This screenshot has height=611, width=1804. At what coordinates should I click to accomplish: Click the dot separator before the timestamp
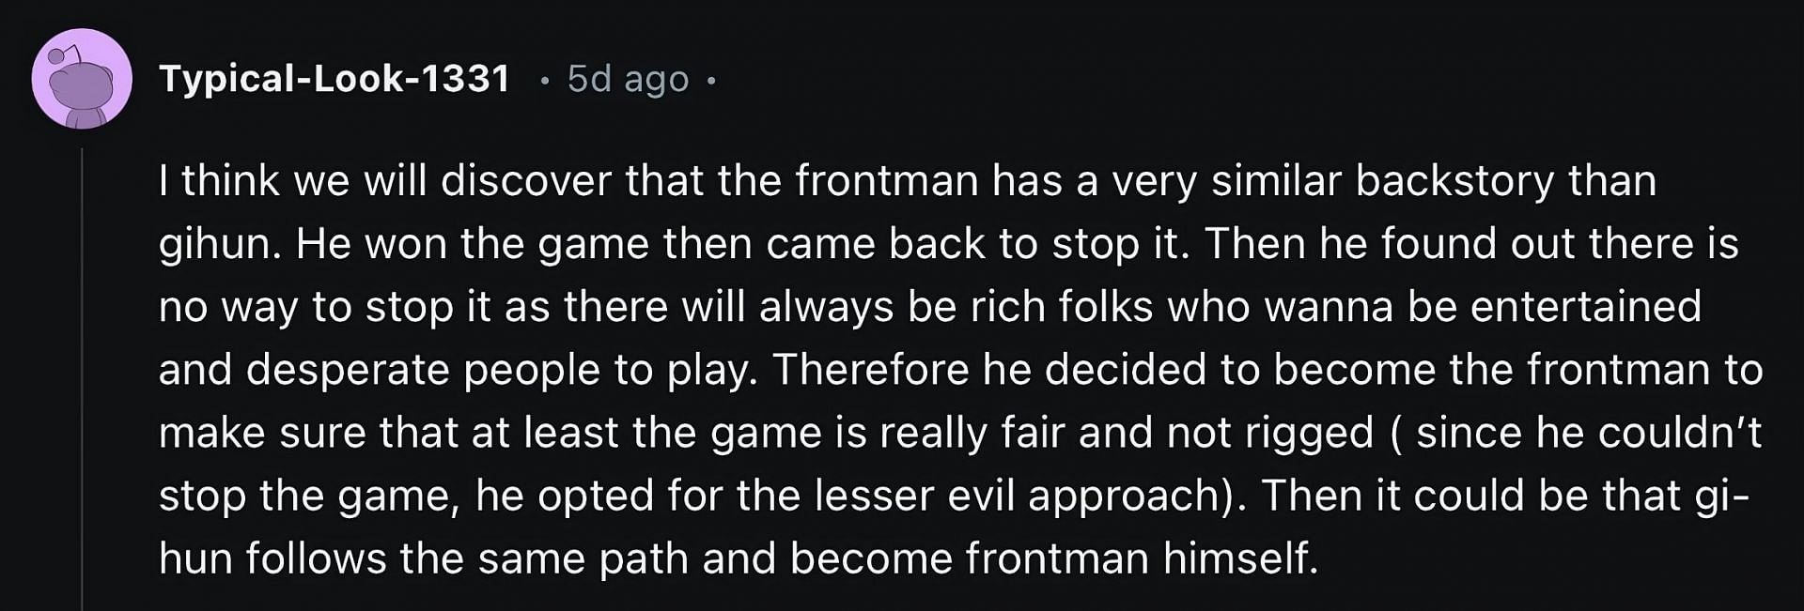[x=544, y=82]
